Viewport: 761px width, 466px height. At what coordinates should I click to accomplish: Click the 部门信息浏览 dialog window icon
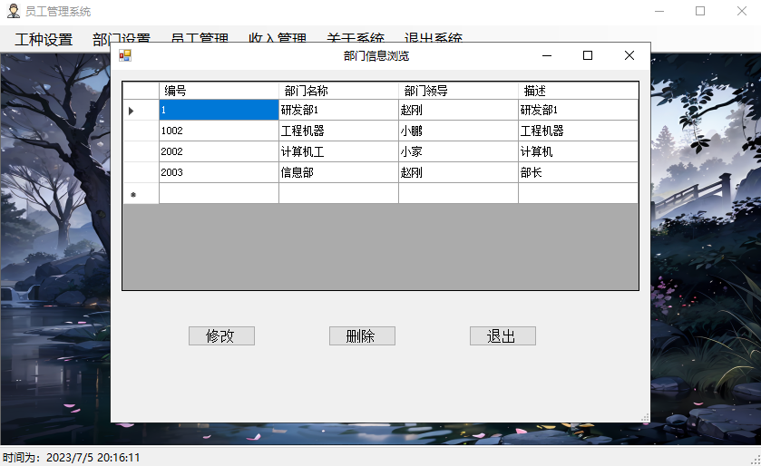[x=125, y=55]
